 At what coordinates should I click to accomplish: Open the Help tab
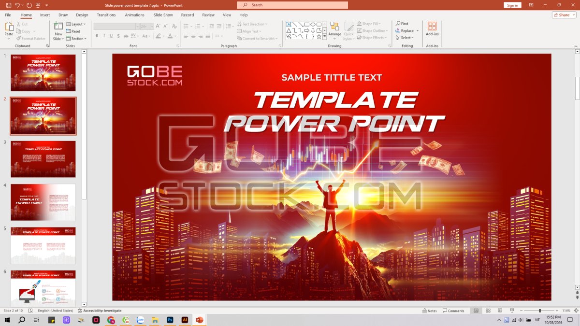[244, 15]
